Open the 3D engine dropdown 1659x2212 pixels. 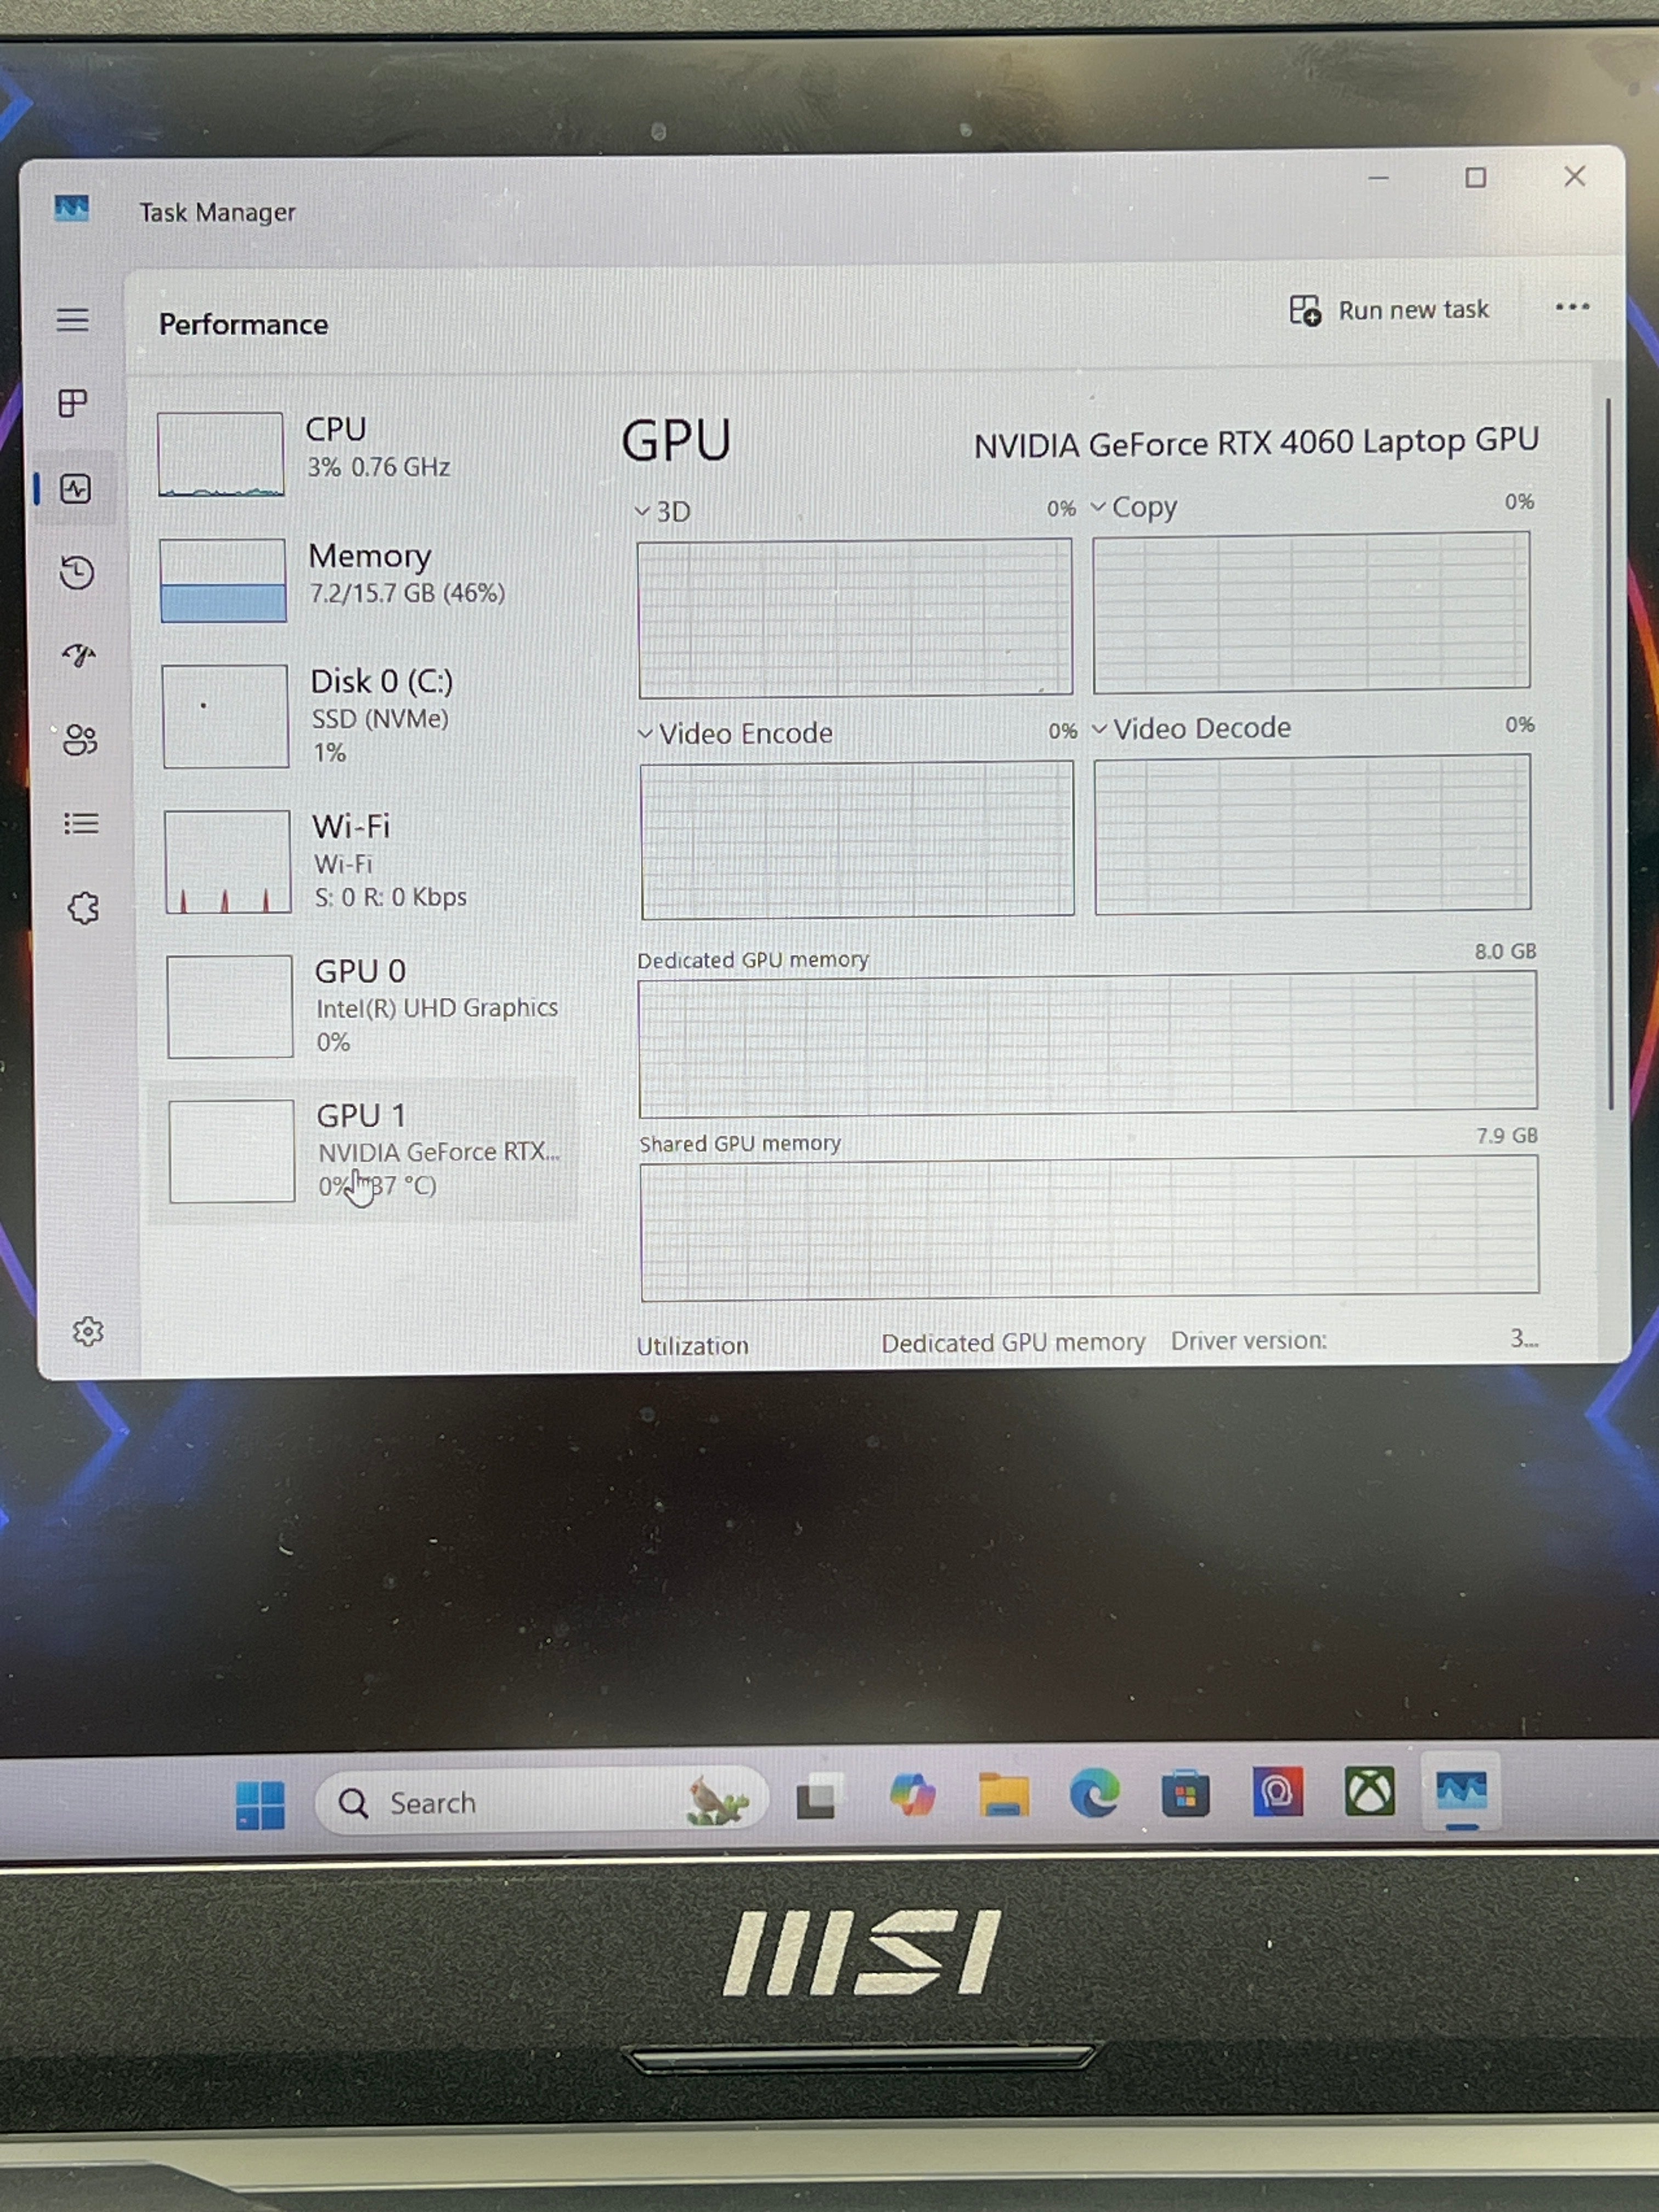(664, 511)
